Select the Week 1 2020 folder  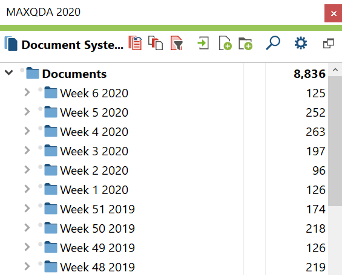coord(94,190)
